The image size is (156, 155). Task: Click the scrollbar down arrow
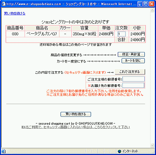(x=152, y=145)
